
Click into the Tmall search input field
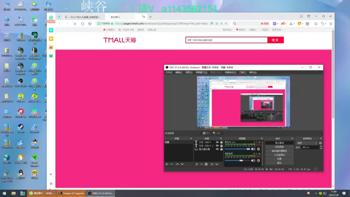[x=226, y=40]
